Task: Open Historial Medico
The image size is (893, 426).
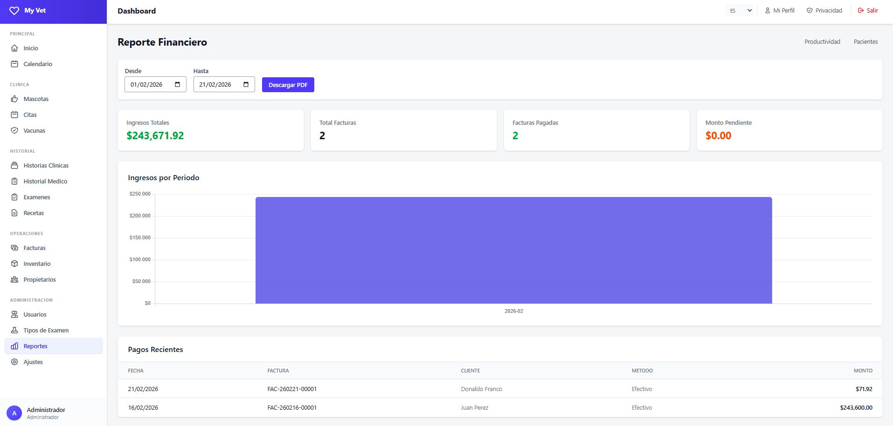Action: [x=54, y=181]
